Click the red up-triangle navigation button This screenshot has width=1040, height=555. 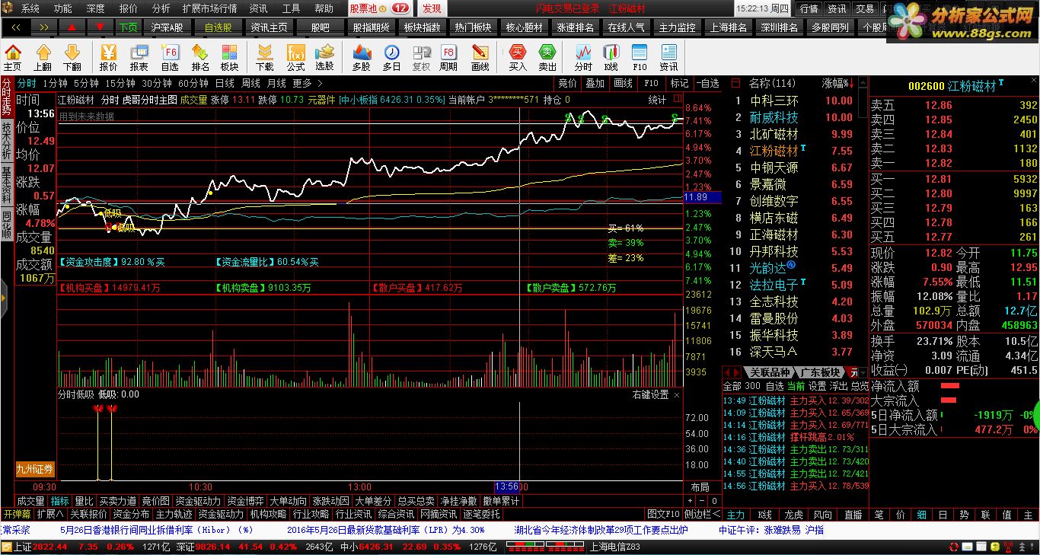pyautogui.click(x=72, y=27)
